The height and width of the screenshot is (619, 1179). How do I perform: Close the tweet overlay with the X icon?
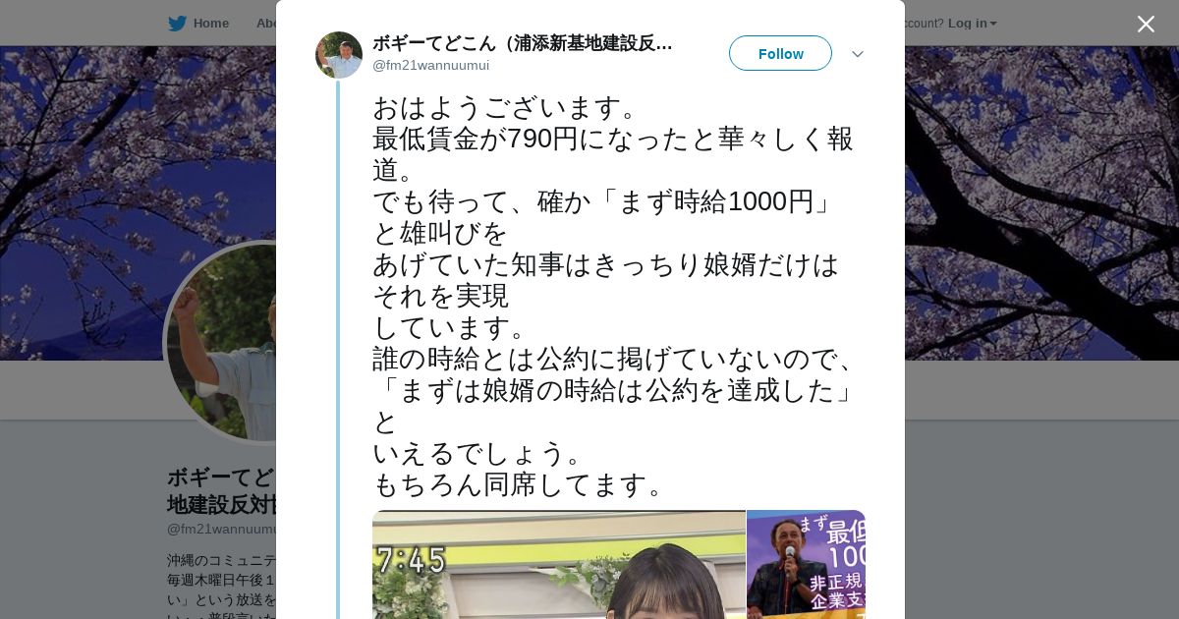click(1146, 24)
